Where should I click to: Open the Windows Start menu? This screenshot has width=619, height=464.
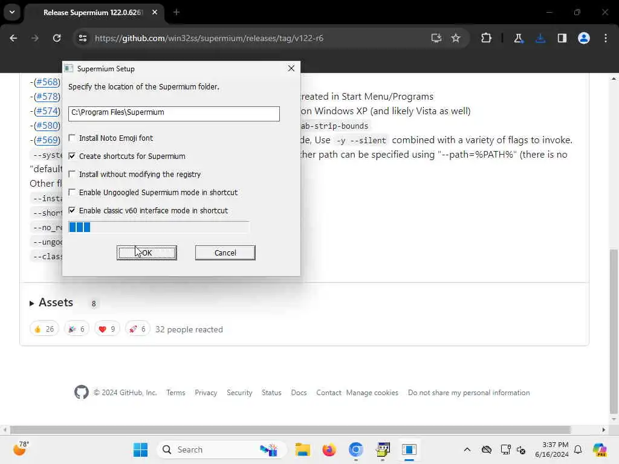point(140,449)
